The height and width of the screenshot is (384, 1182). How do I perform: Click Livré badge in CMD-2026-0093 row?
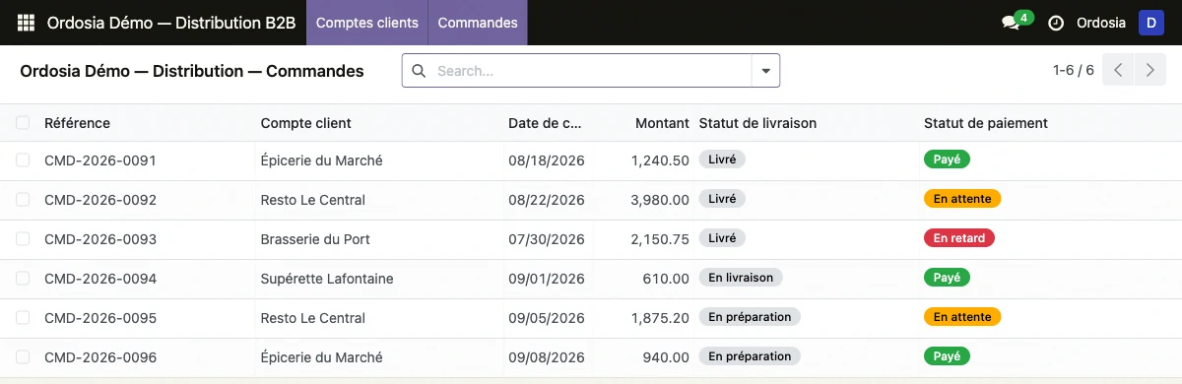(x=722, y=238)
